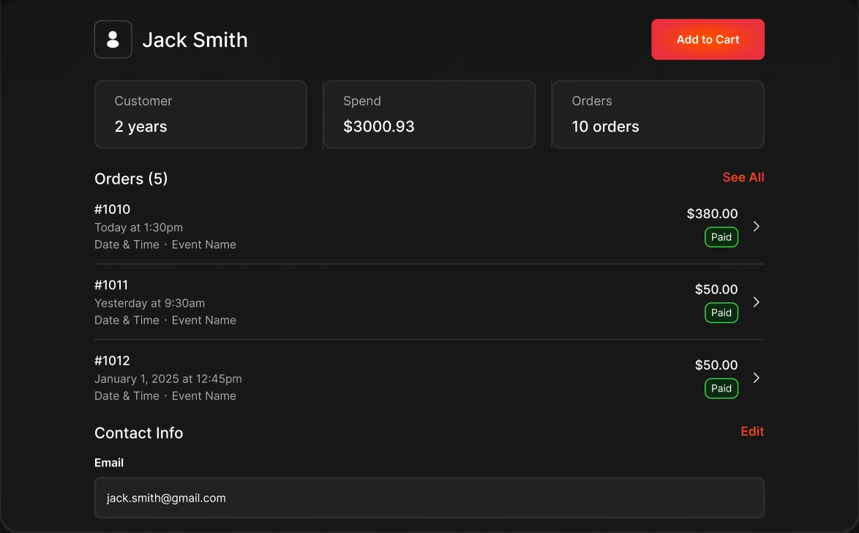Select the Customer 2 years card
The height and width of the screenshot is (533, 859).
click(x=200, y=114)
